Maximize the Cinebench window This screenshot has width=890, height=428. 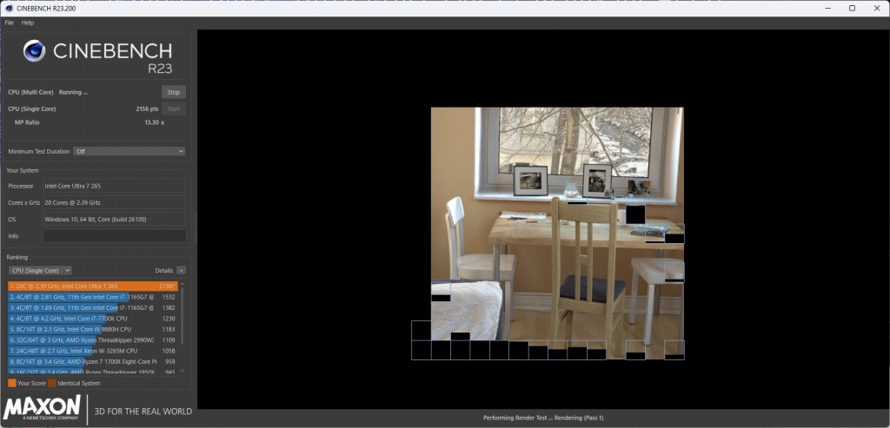tap(852, 8)
